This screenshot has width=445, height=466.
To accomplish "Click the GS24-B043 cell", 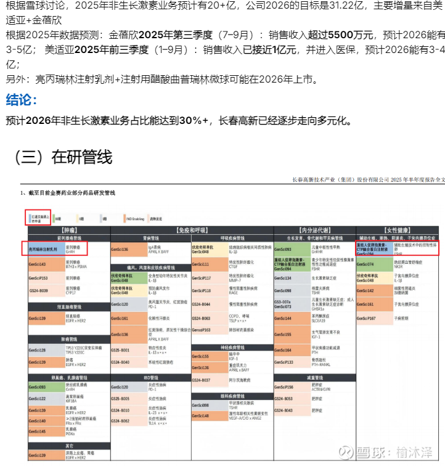I will point(292,411).
